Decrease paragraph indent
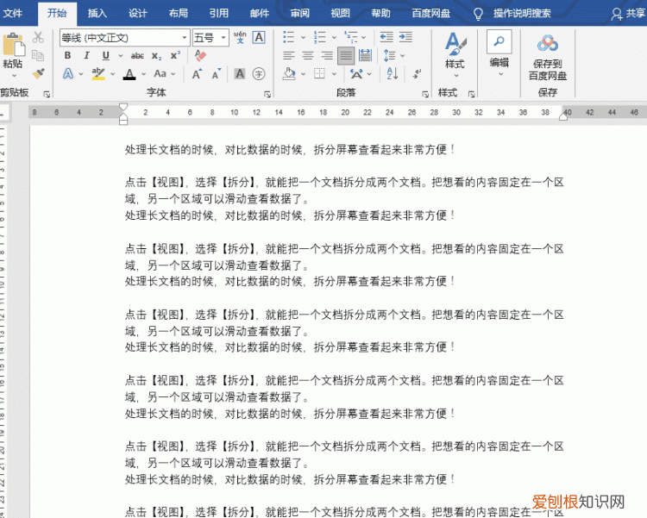This screenshot has height=518, width=647. [386, 37]
